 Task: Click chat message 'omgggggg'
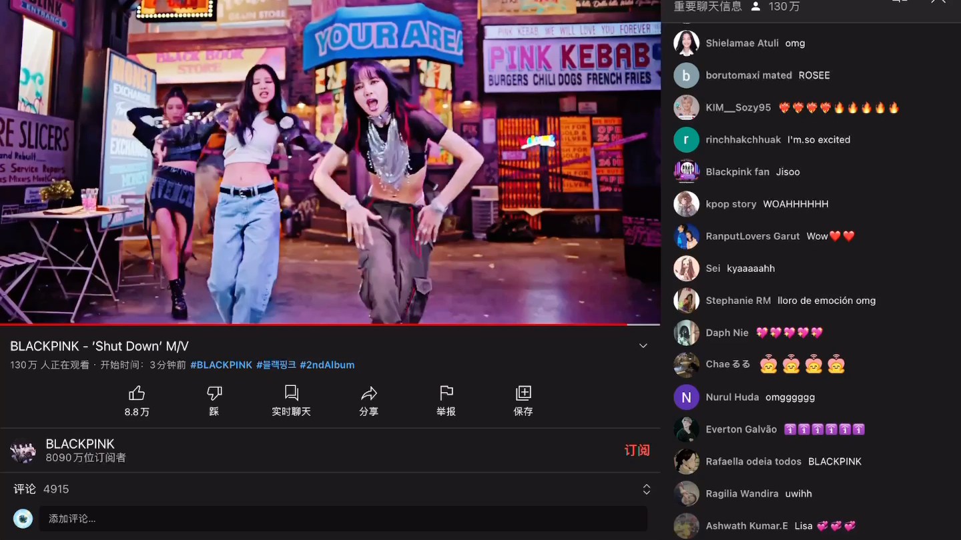(x=790, y=397)
